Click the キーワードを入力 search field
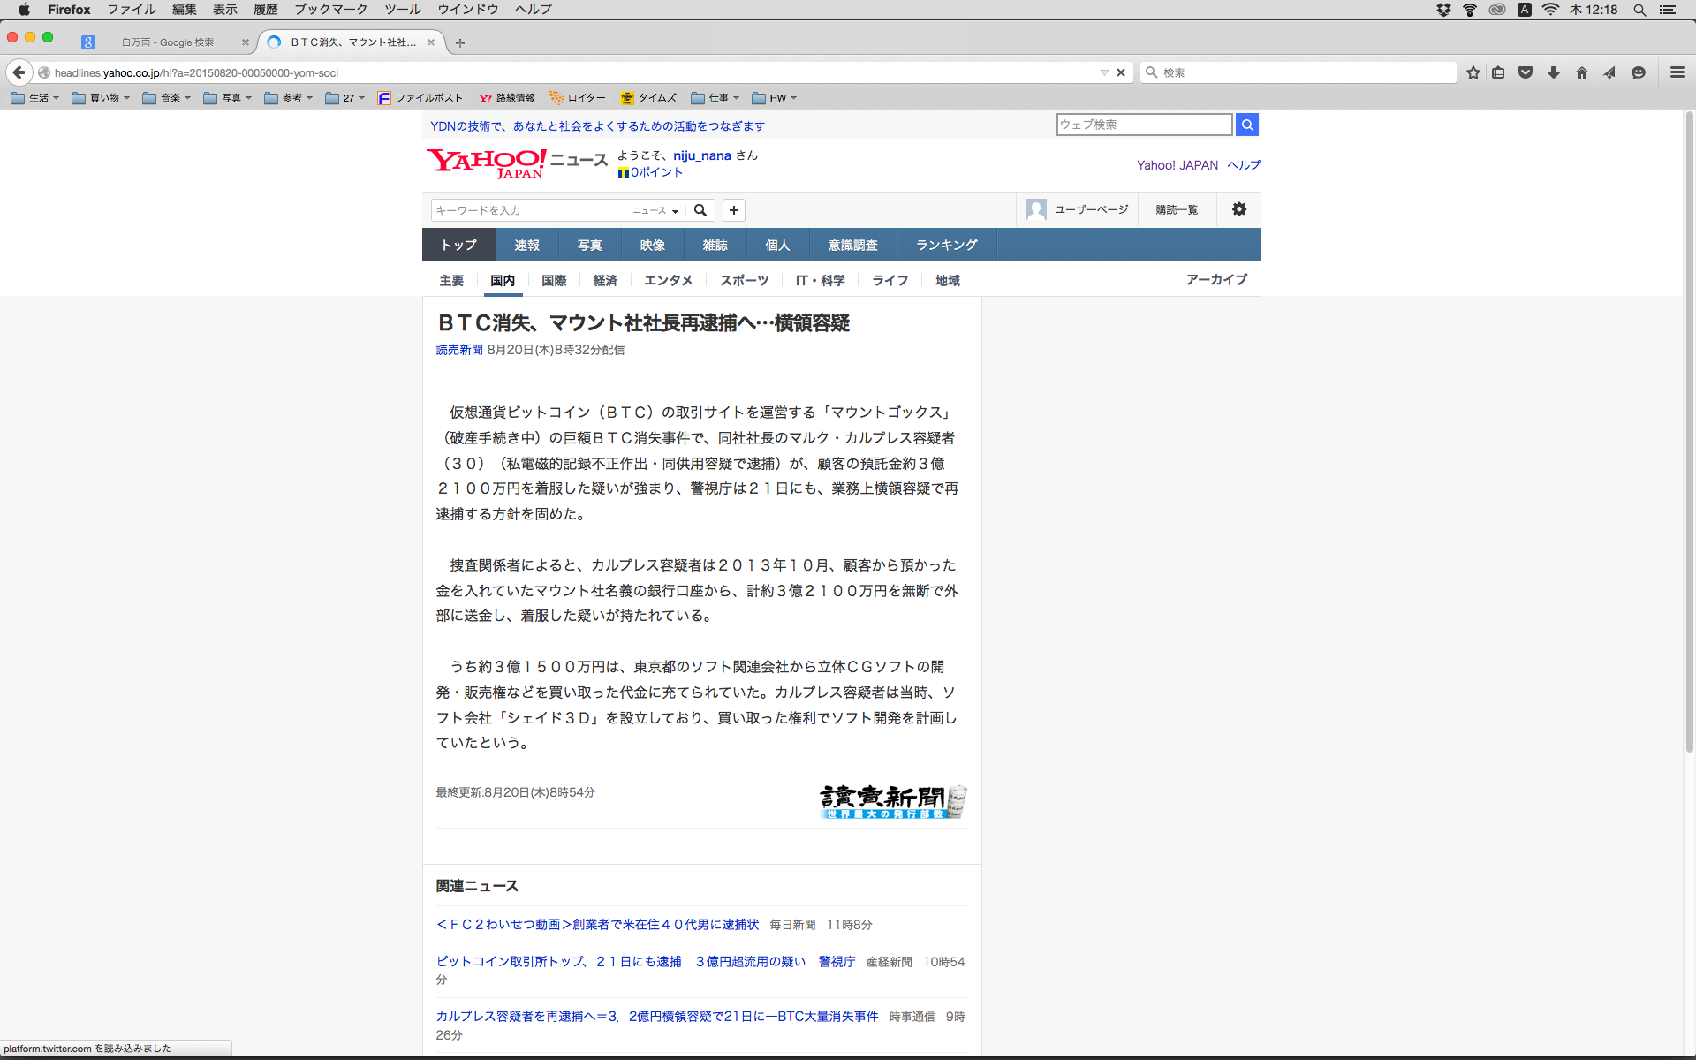1696x1060 pixels. click(x=530, y=210)
